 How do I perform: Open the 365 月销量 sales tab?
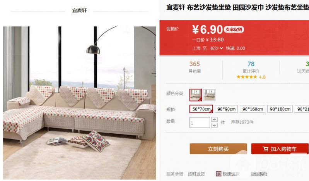[x=195, y=67]
